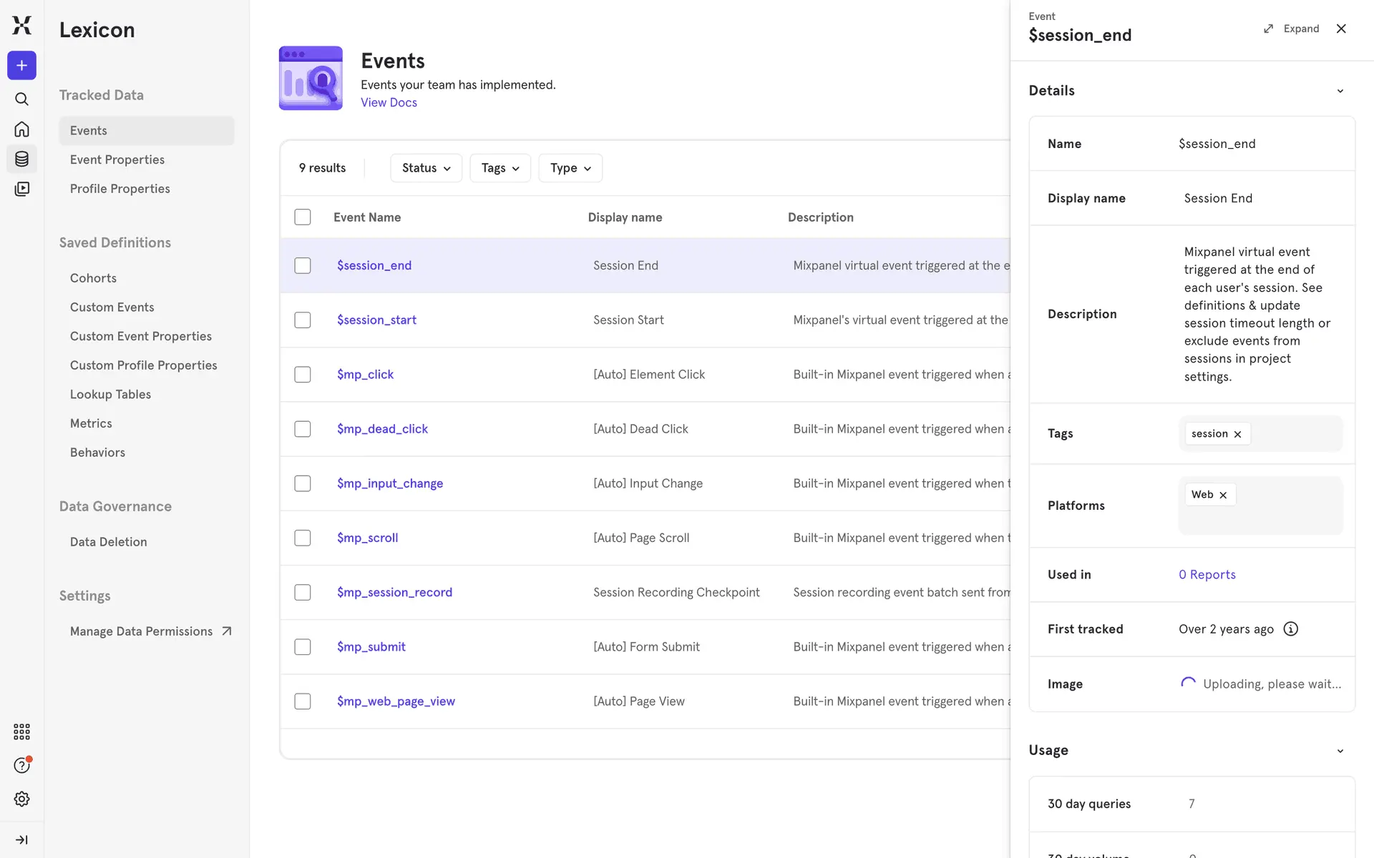Go to home icon in sidebar

pos(21,129)
